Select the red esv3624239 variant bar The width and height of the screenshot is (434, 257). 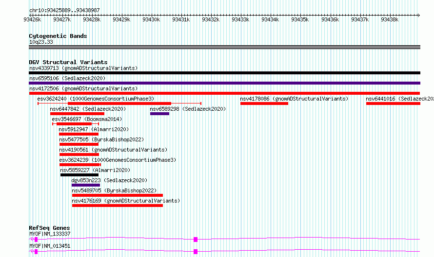click(x=79, y=165)
